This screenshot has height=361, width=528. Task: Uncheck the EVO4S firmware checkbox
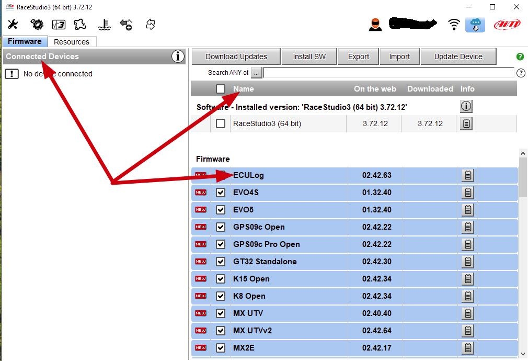coord(221,193)
